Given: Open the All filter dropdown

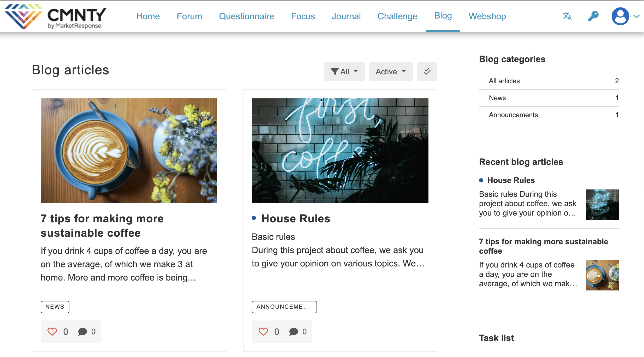Looking at the screenshot, I should 344,72.
